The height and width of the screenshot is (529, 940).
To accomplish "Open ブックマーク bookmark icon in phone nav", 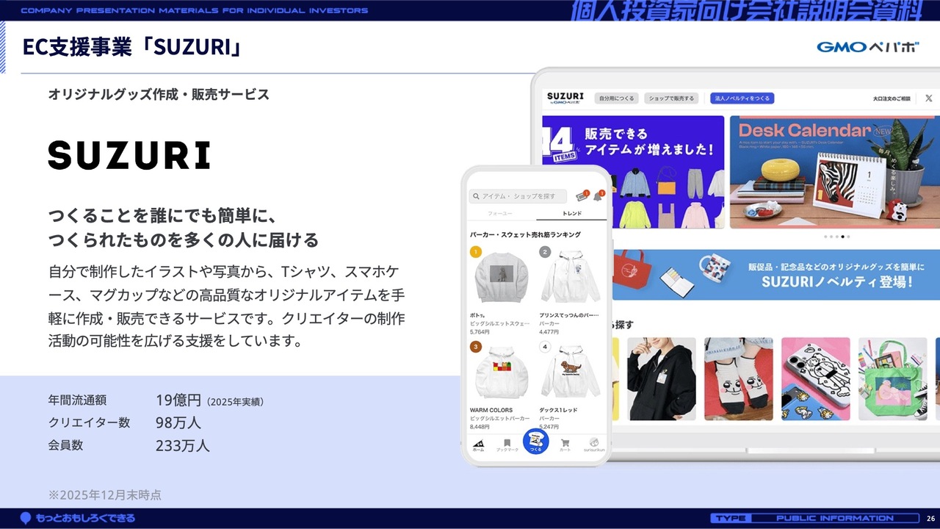I will [507, 444].
